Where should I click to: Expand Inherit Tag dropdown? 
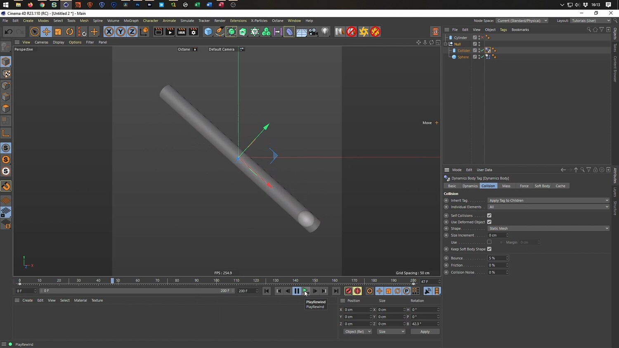[x=548, y=200]
